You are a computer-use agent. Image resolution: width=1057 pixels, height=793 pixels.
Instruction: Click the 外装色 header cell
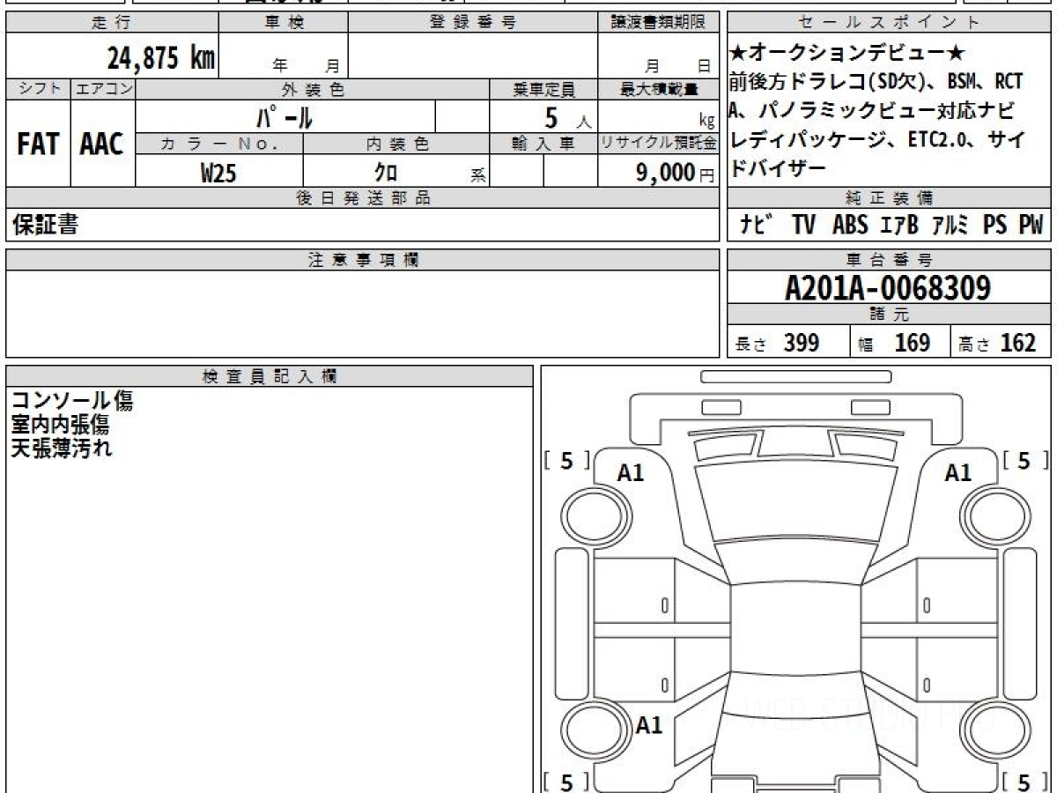pyautogui.click(x=313, y=89)
